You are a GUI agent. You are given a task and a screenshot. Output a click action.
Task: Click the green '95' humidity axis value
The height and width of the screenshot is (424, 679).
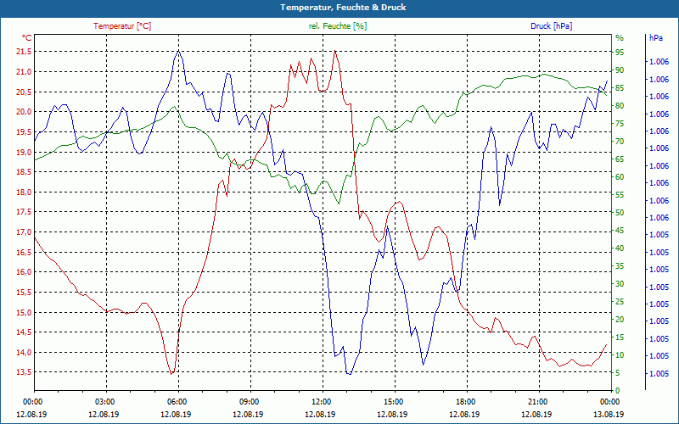pyautogui.click(x=620, y=53)
